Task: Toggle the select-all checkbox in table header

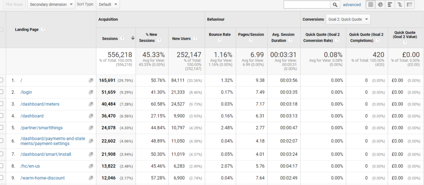Action: [x=2, y=30]
